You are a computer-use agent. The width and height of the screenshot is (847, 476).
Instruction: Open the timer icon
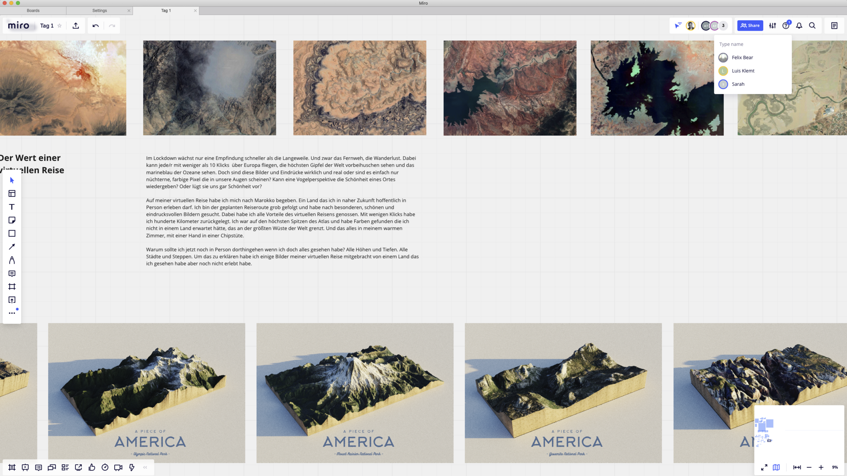tap(105, 467)
